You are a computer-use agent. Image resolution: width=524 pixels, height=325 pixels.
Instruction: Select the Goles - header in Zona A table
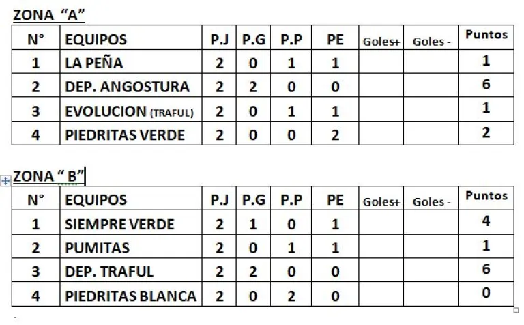(x=432, y=42)
